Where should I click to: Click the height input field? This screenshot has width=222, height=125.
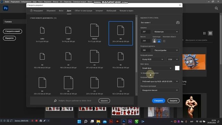(x=146, y=41)
